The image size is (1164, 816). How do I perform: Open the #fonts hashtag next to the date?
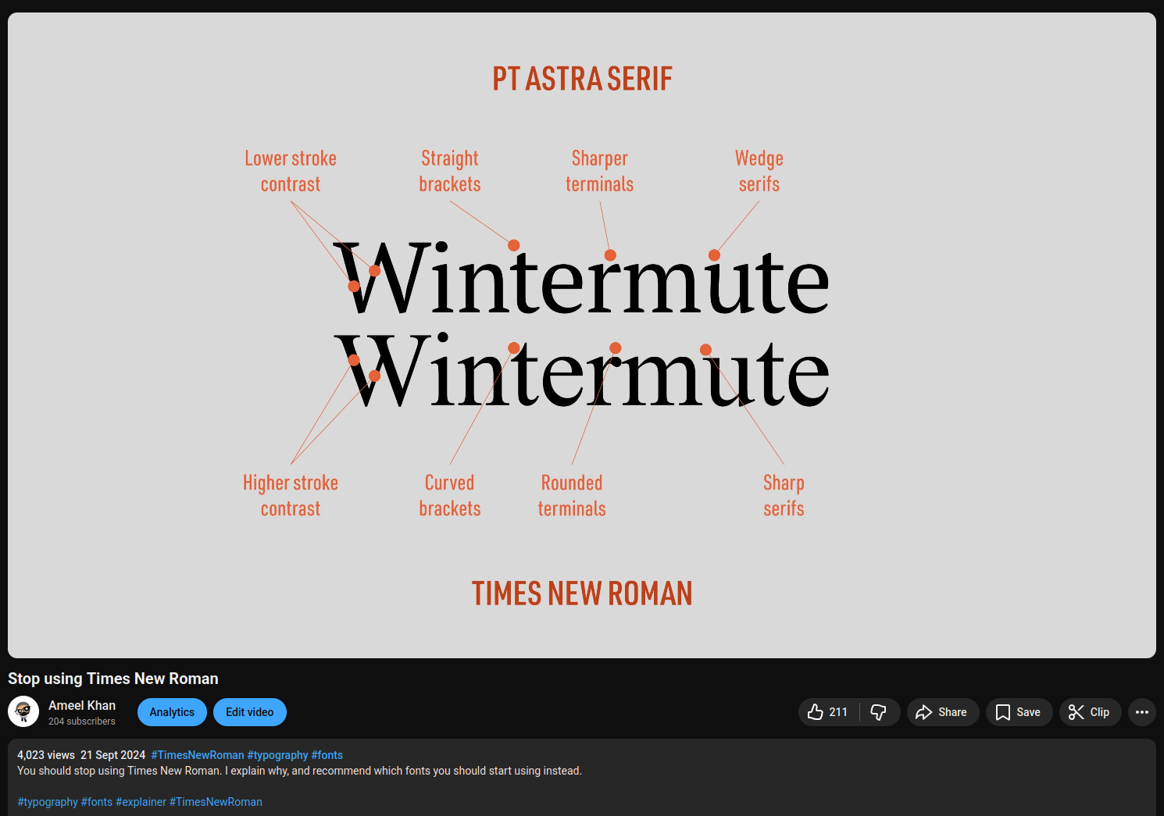(x=327, y=755)
